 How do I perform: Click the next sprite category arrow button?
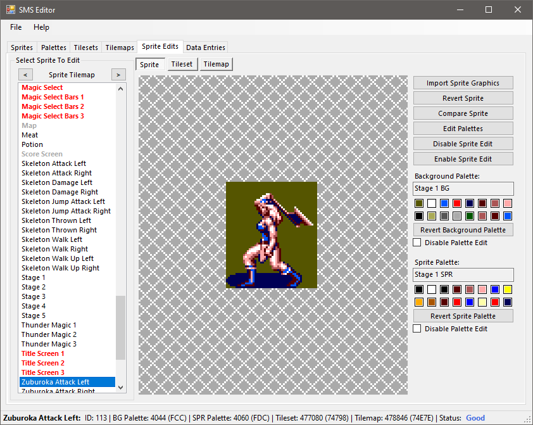[118, 75]
